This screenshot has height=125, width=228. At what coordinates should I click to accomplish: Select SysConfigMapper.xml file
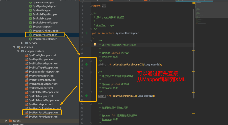point(42,55)
